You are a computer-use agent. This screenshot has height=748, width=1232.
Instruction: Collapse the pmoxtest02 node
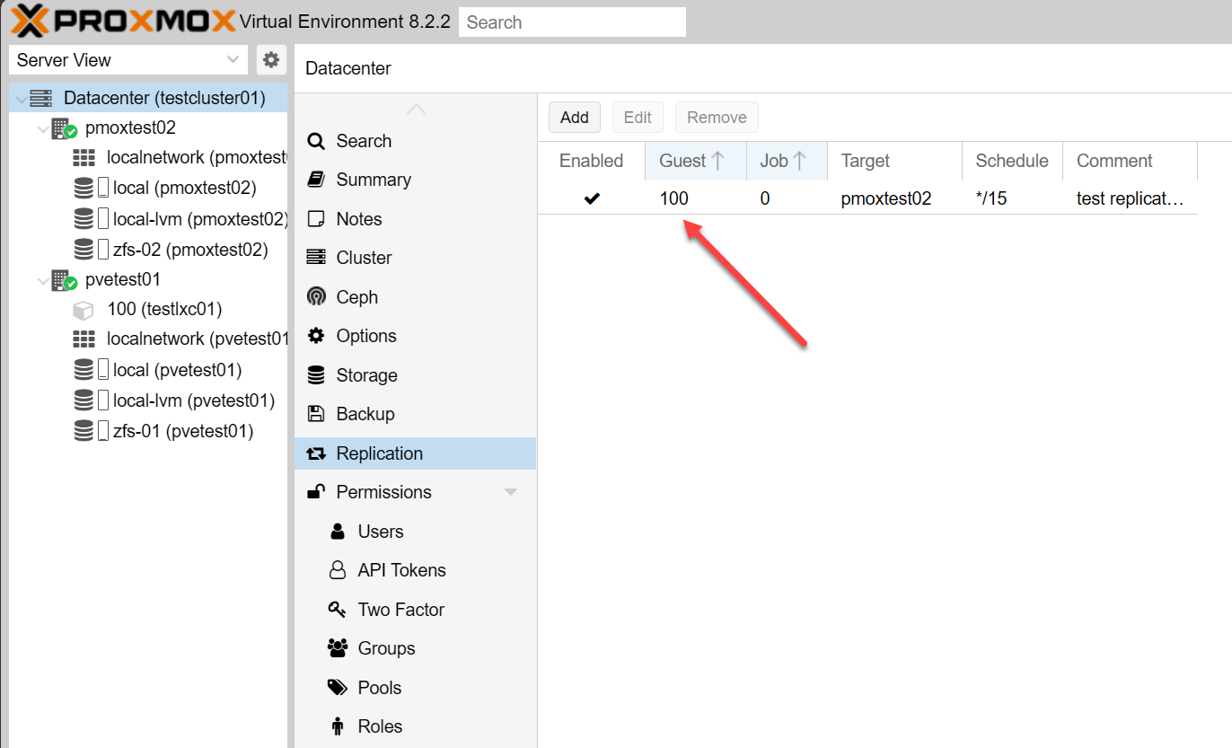(x=42, y=128)
